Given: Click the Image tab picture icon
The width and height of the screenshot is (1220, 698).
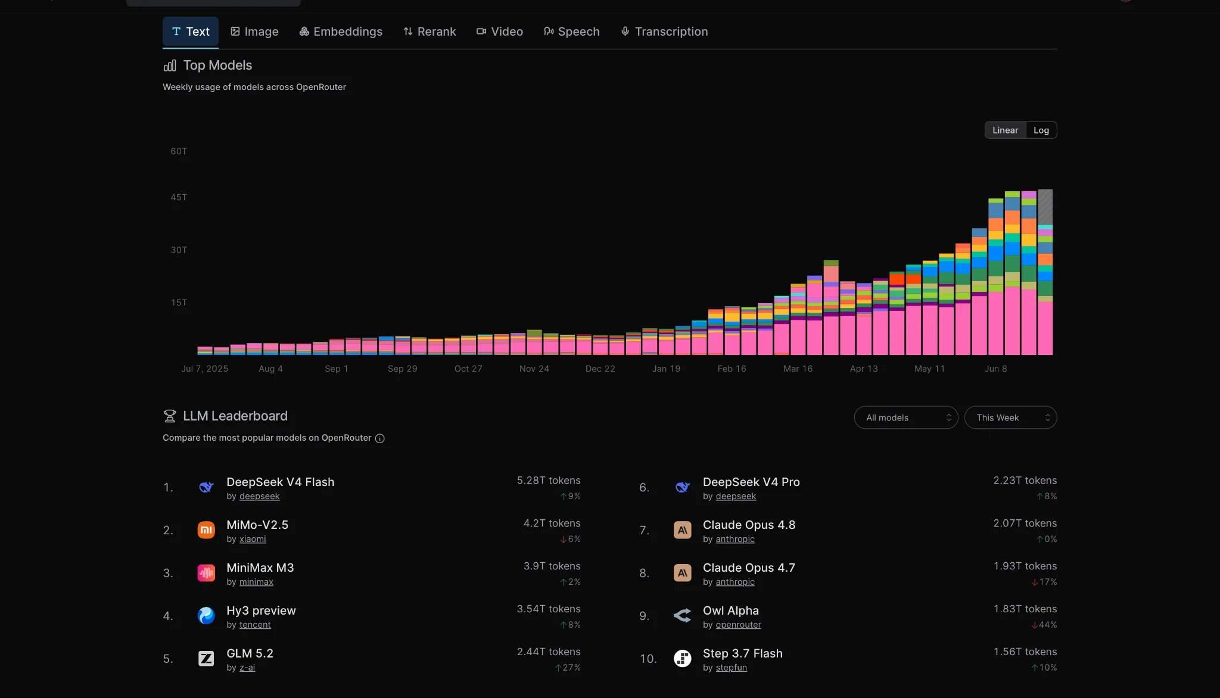Looking at the screenshot, I should pyautogui.click(x=235, y=32).
